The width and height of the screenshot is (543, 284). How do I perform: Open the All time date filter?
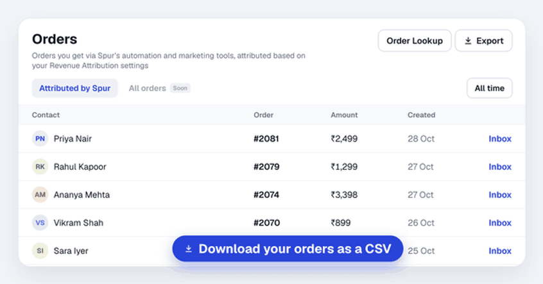coord(489,88)
